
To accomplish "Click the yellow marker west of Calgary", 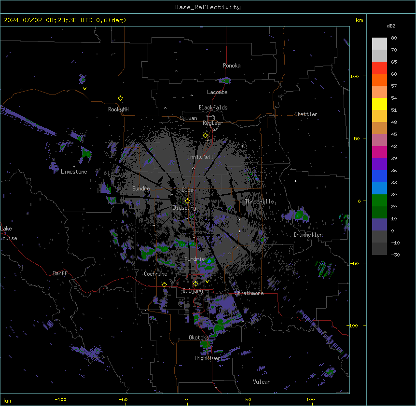I will tap(164, 284).
